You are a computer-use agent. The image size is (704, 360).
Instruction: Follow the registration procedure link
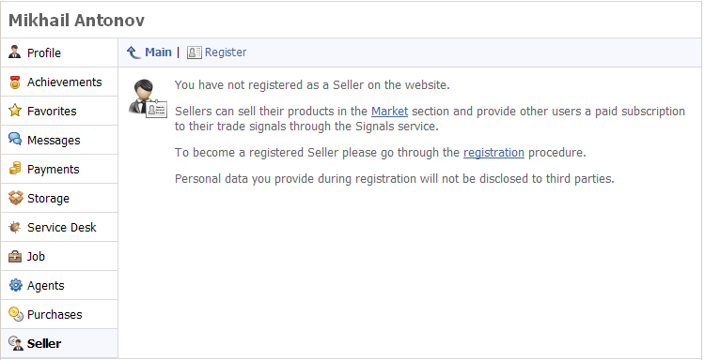pos(493,153)
